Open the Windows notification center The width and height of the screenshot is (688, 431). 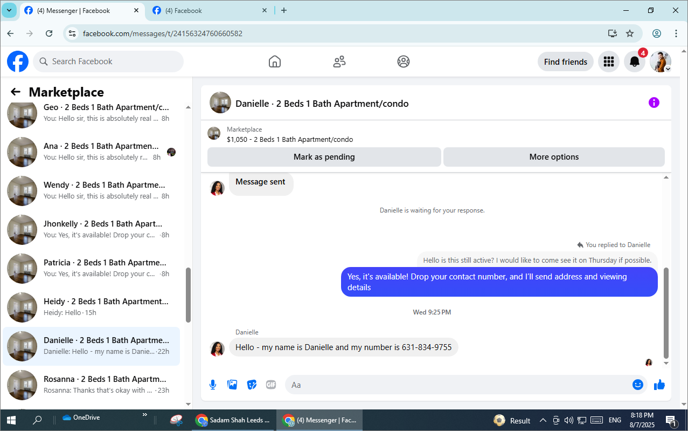point(671,420)
